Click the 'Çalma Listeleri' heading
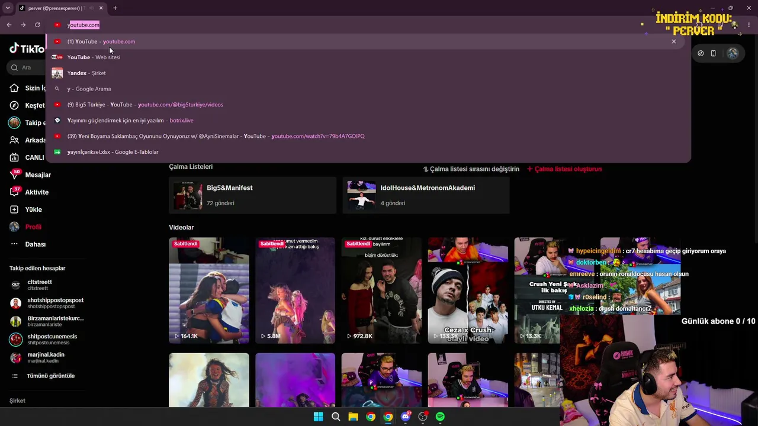758x426 pixels. point(191,167)
